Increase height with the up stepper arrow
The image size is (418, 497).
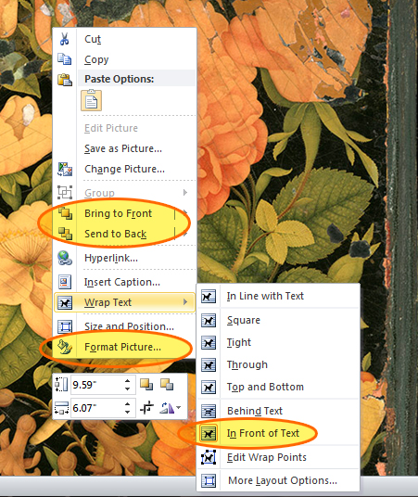127,381
